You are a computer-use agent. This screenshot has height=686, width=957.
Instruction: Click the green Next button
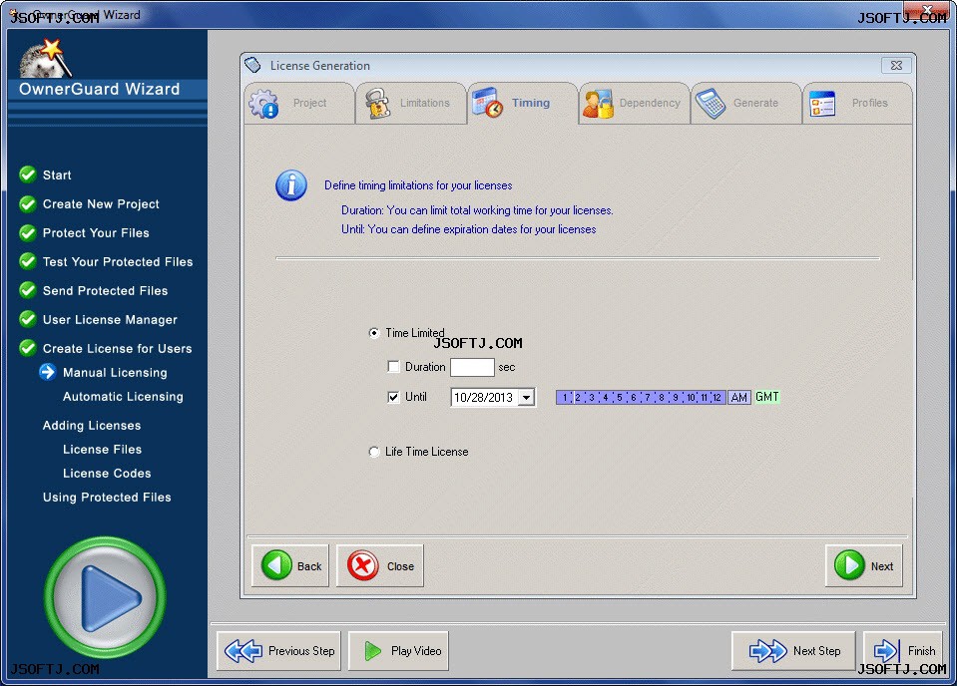(x=863, y=566)
